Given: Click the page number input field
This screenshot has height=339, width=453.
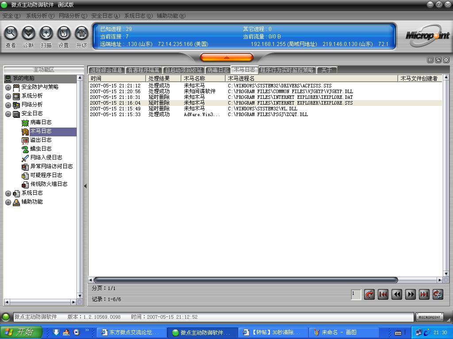Looking at the screenshot, I should point(356,294).
